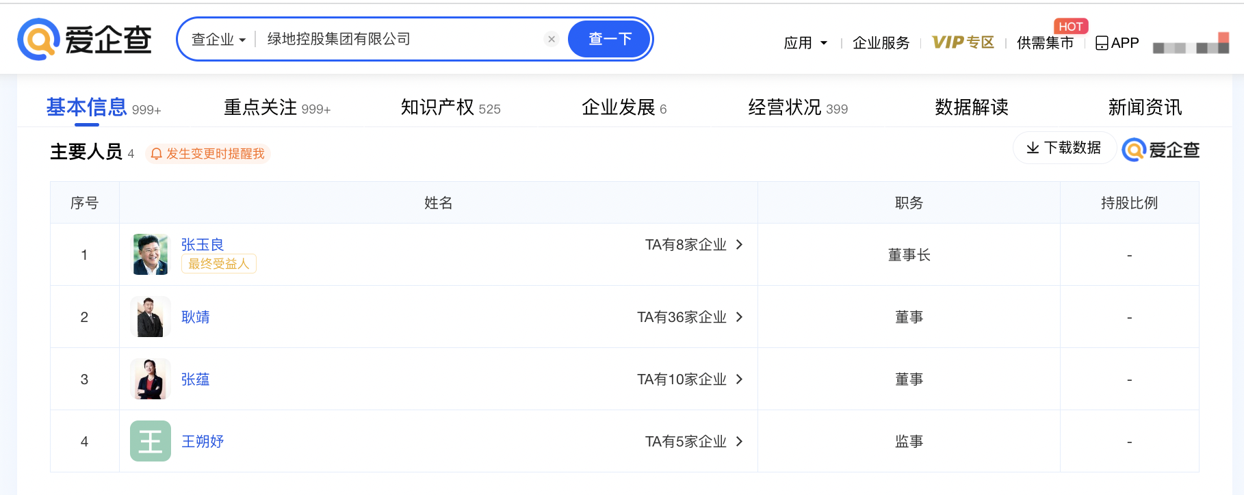Click the 主要人员 section title
This screenshot has width=1244, height=495.
86,152
